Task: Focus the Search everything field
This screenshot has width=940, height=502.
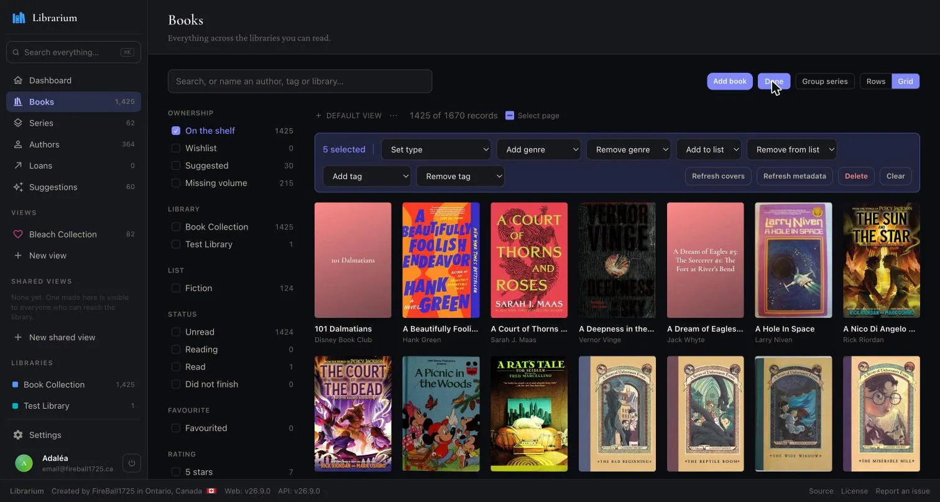Action: point(73,52)
